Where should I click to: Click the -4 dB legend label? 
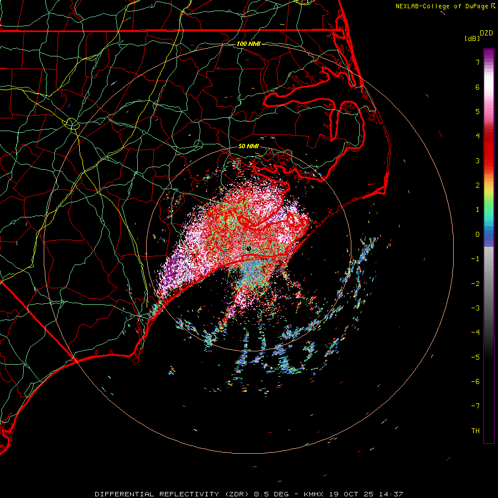[475, 333]
